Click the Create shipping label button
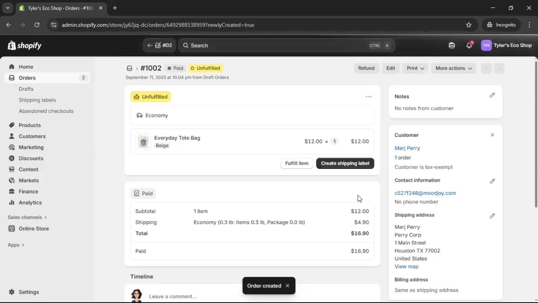 tap(345, 163)
